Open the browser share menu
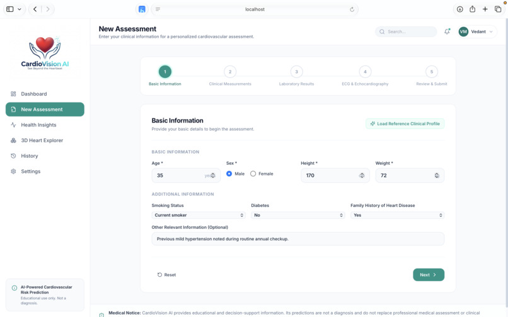Image resolution: width=508 pixels, height=317 pixels. point(472,9)
